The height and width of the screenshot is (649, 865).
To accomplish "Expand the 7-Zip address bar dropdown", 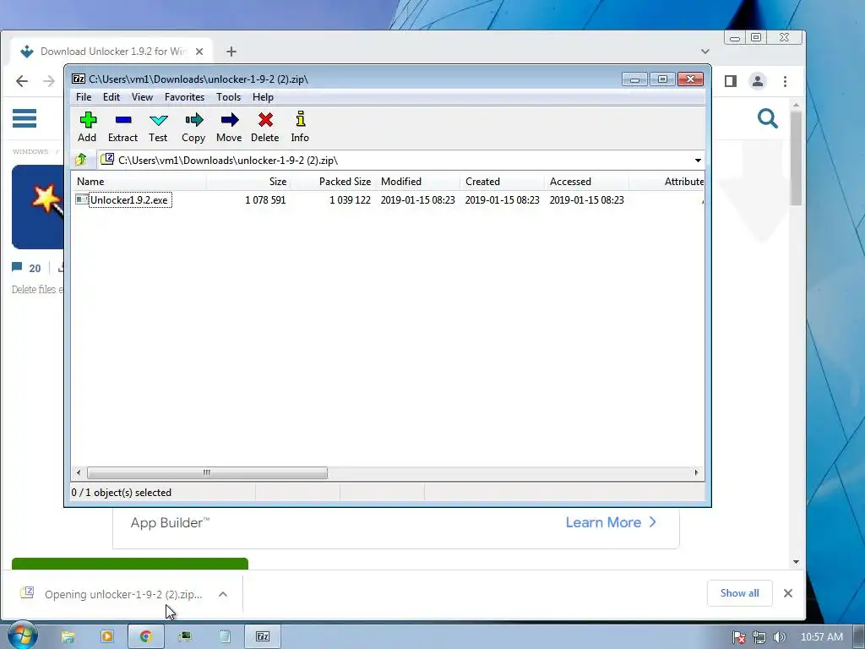I will tap(698, 160).
